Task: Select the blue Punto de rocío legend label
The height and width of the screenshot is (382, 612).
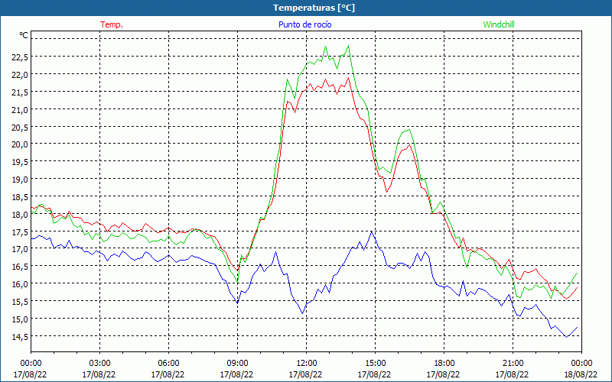Action: [304, 24]
